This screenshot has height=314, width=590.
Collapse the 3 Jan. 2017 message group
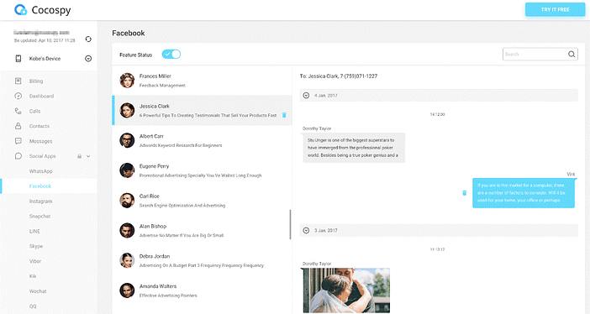(x=306, y=230)
